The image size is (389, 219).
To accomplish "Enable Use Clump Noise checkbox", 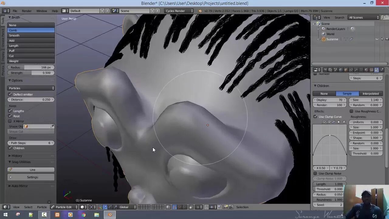I will 315,173.
